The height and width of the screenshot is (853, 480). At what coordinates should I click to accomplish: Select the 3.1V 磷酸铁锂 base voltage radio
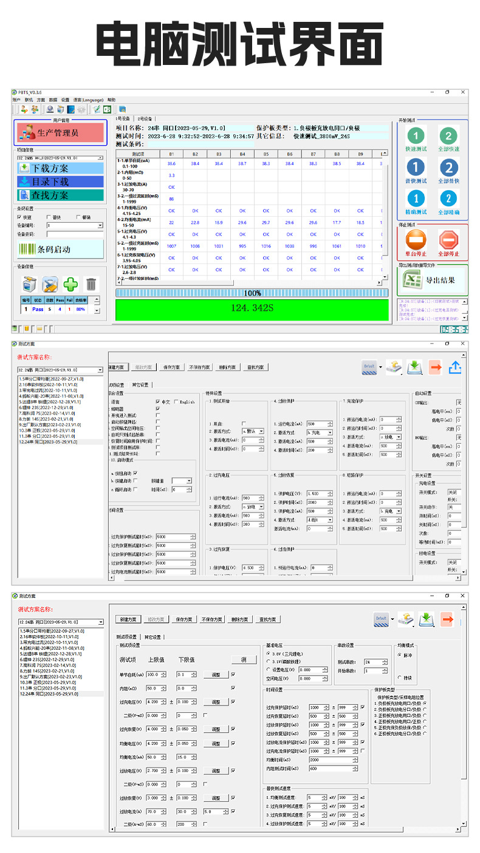269,661
